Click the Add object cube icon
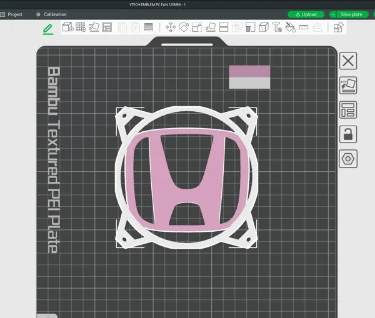Image resolution: width=375 pixels, height=318 pixels. pos(67,27)
